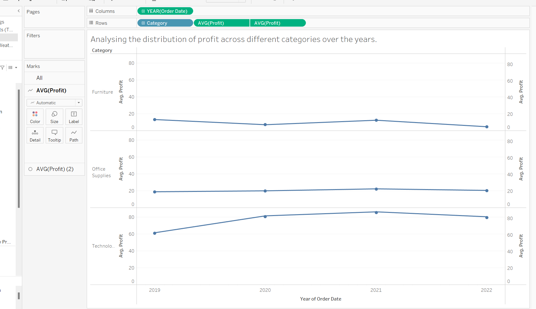Open the Path marks card

74,135
